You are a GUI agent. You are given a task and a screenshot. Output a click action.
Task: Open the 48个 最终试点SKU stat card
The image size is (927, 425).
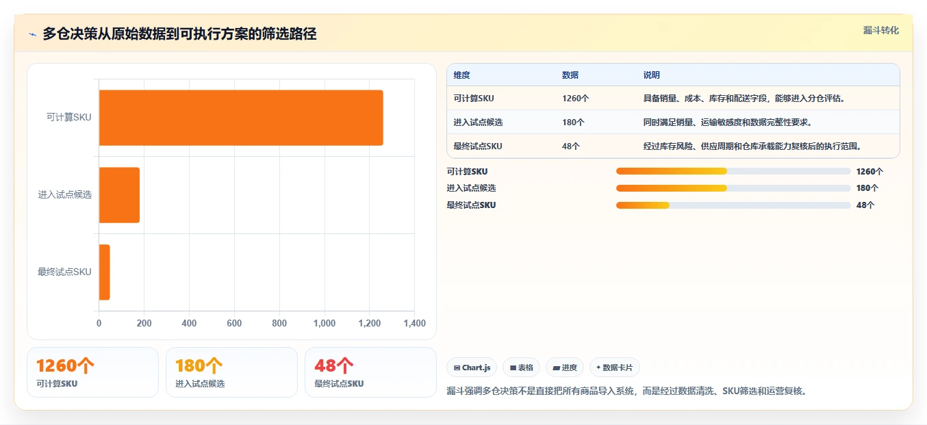coord(370,372)
